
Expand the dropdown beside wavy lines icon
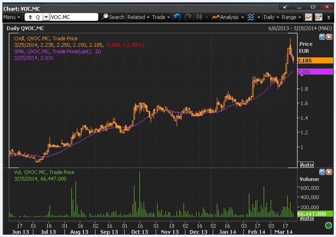pyautogui.click(x=259, y=17)
